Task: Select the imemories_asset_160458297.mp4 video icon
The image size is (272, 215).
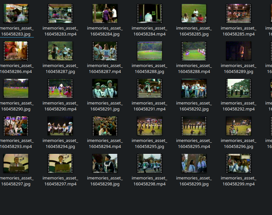Action: pos(60,163)
